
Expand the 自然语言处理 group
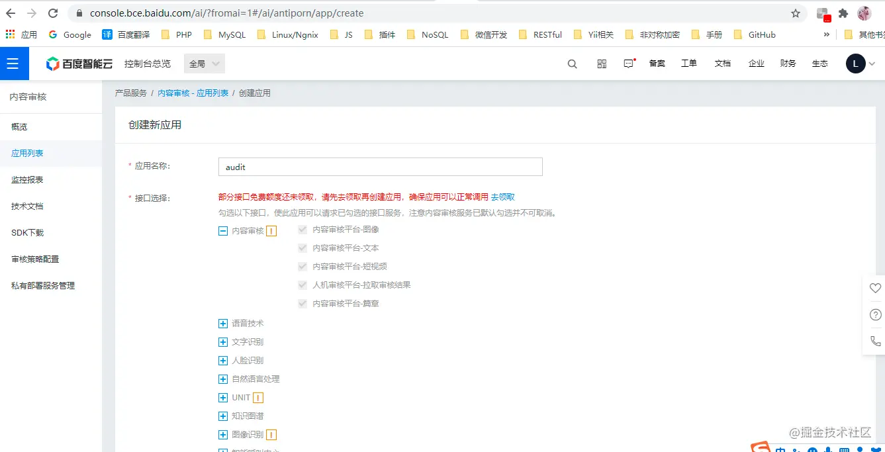tap(223, 379)
